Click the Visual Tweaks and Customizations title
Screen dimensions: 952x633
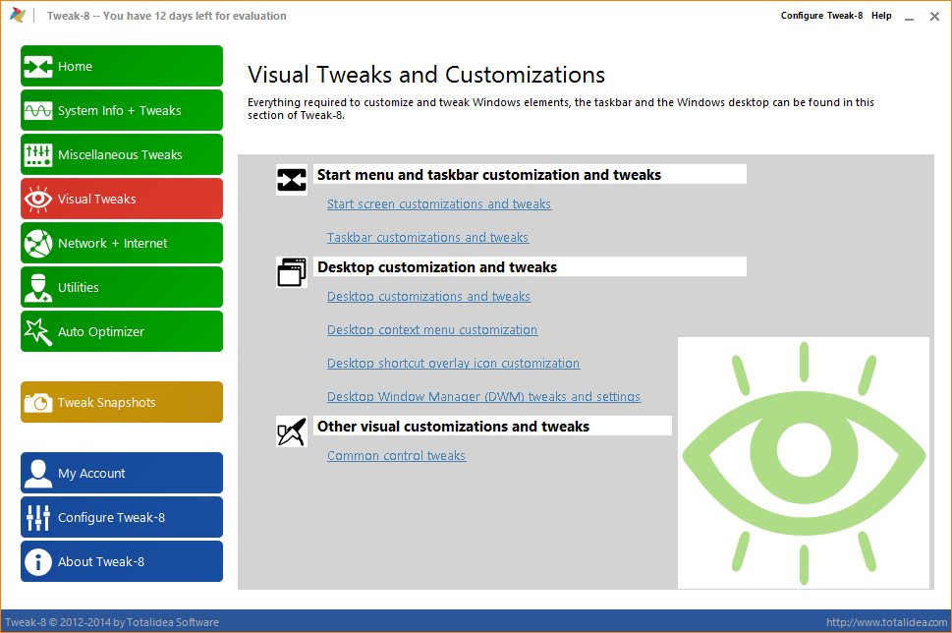(426, 75)
